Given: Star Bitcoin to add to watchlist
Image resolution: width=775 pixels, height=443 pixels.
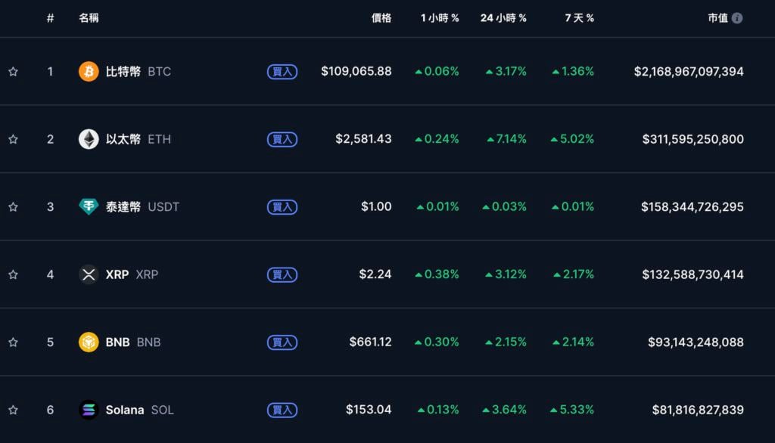Looking at the screenshot, I should (13, 72).
